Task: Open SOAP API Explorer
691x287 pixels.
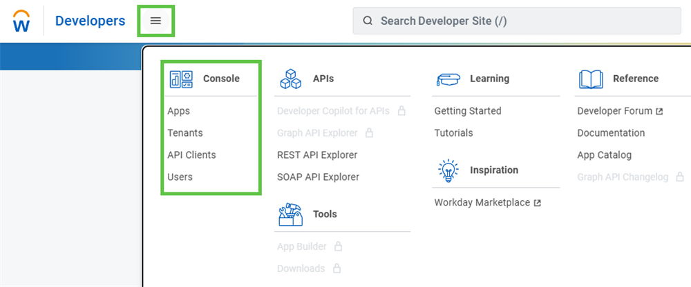Action: [318, 177]
